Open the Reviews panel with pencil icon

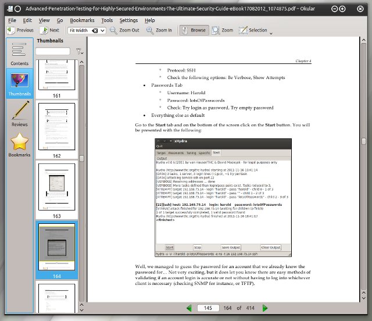(19, 113)
